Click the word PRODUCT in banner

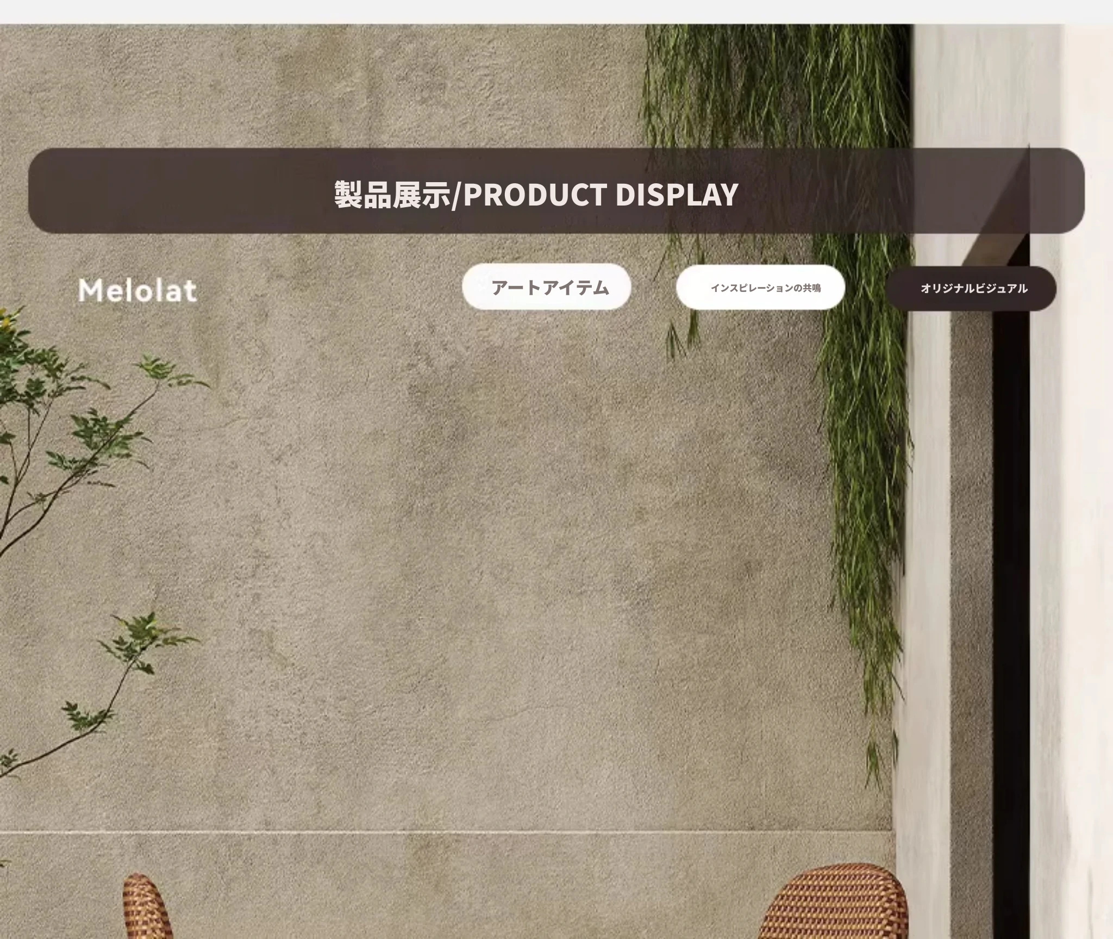(x=534, y=195)
